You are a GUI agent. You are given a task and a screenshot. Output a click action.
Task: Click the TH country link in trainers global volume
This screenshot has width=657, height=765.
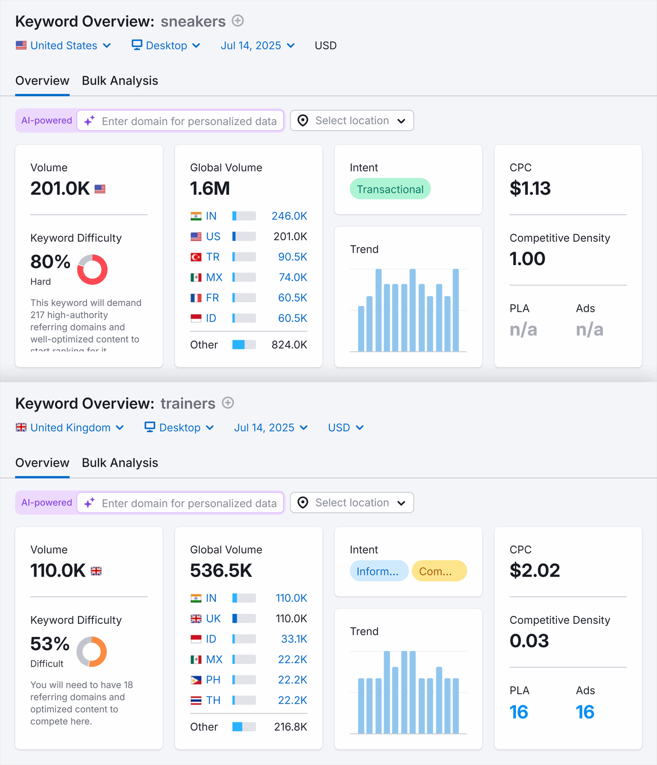click(213, 700)
